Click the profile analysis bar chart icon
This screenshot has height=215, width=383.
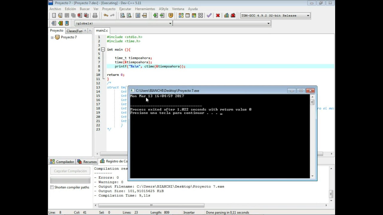(x=227, y=16)
